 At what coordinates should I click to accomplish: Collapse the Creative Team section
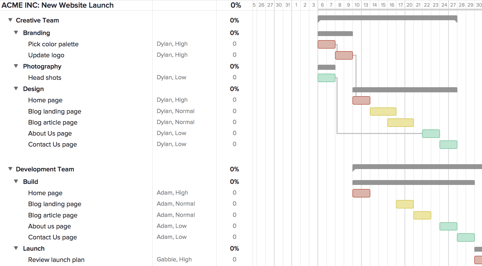pyautogui.click(x=10, y=20)
